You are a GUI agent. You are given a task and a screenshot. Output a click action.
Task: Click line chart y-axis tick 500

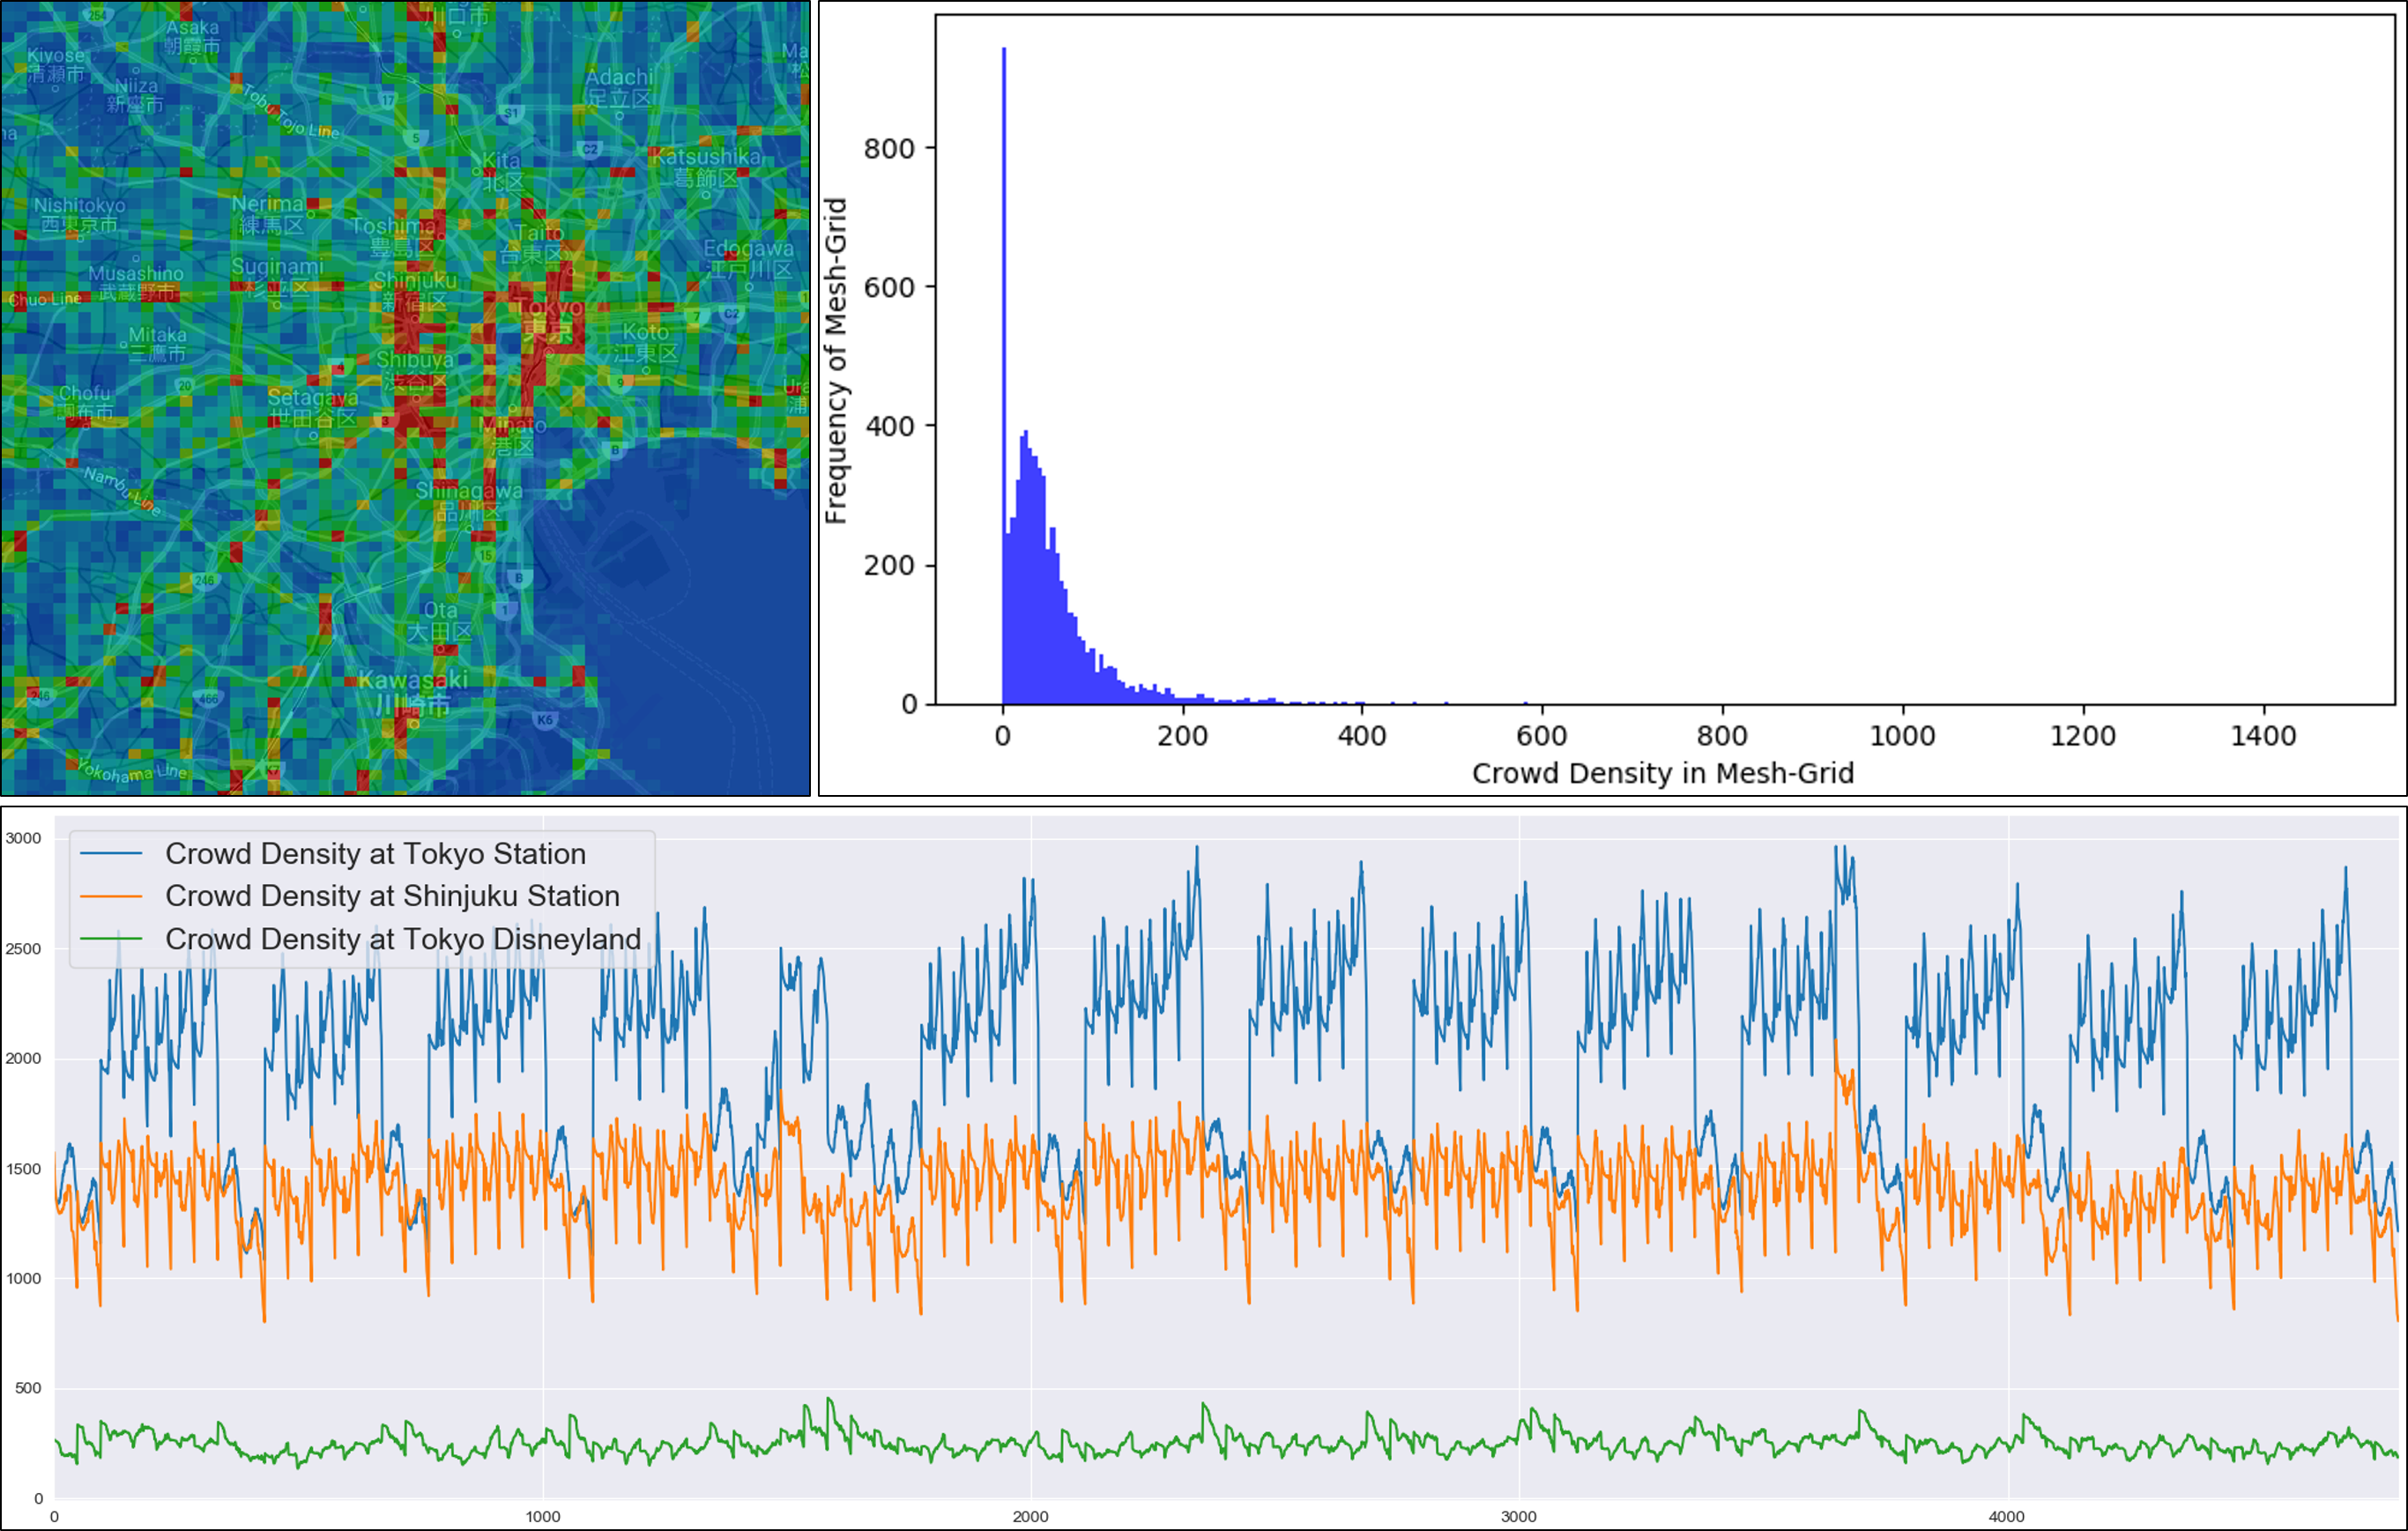[x=27, y=1388]
